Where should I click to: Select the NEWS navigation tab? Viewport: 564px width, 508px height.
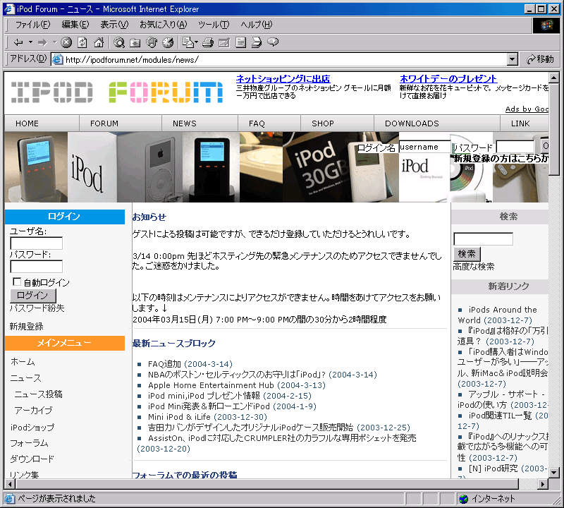(185, 123)
